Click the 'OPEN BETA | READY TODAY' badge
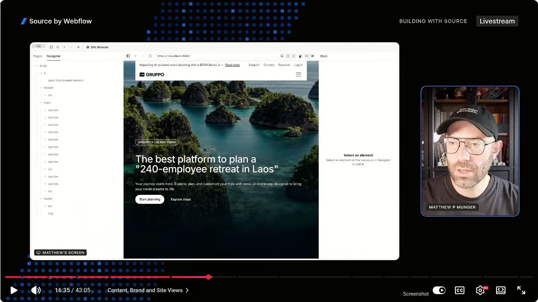538x302 pixels. (x=157, y=142)
